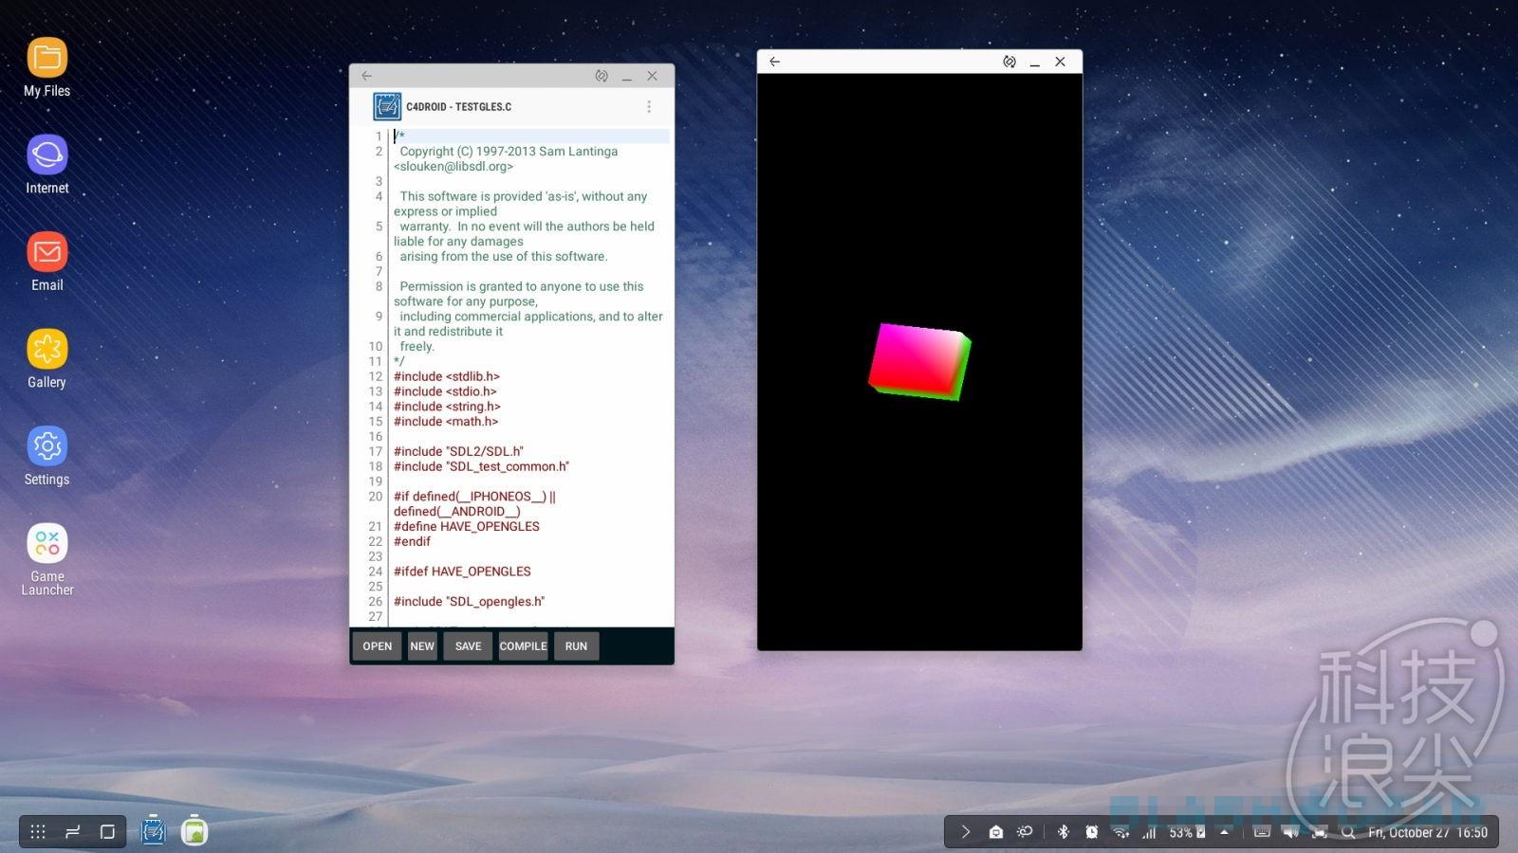1518x853 pixels.
Task: Create a new file with NEW
Action: coord(422,646)
